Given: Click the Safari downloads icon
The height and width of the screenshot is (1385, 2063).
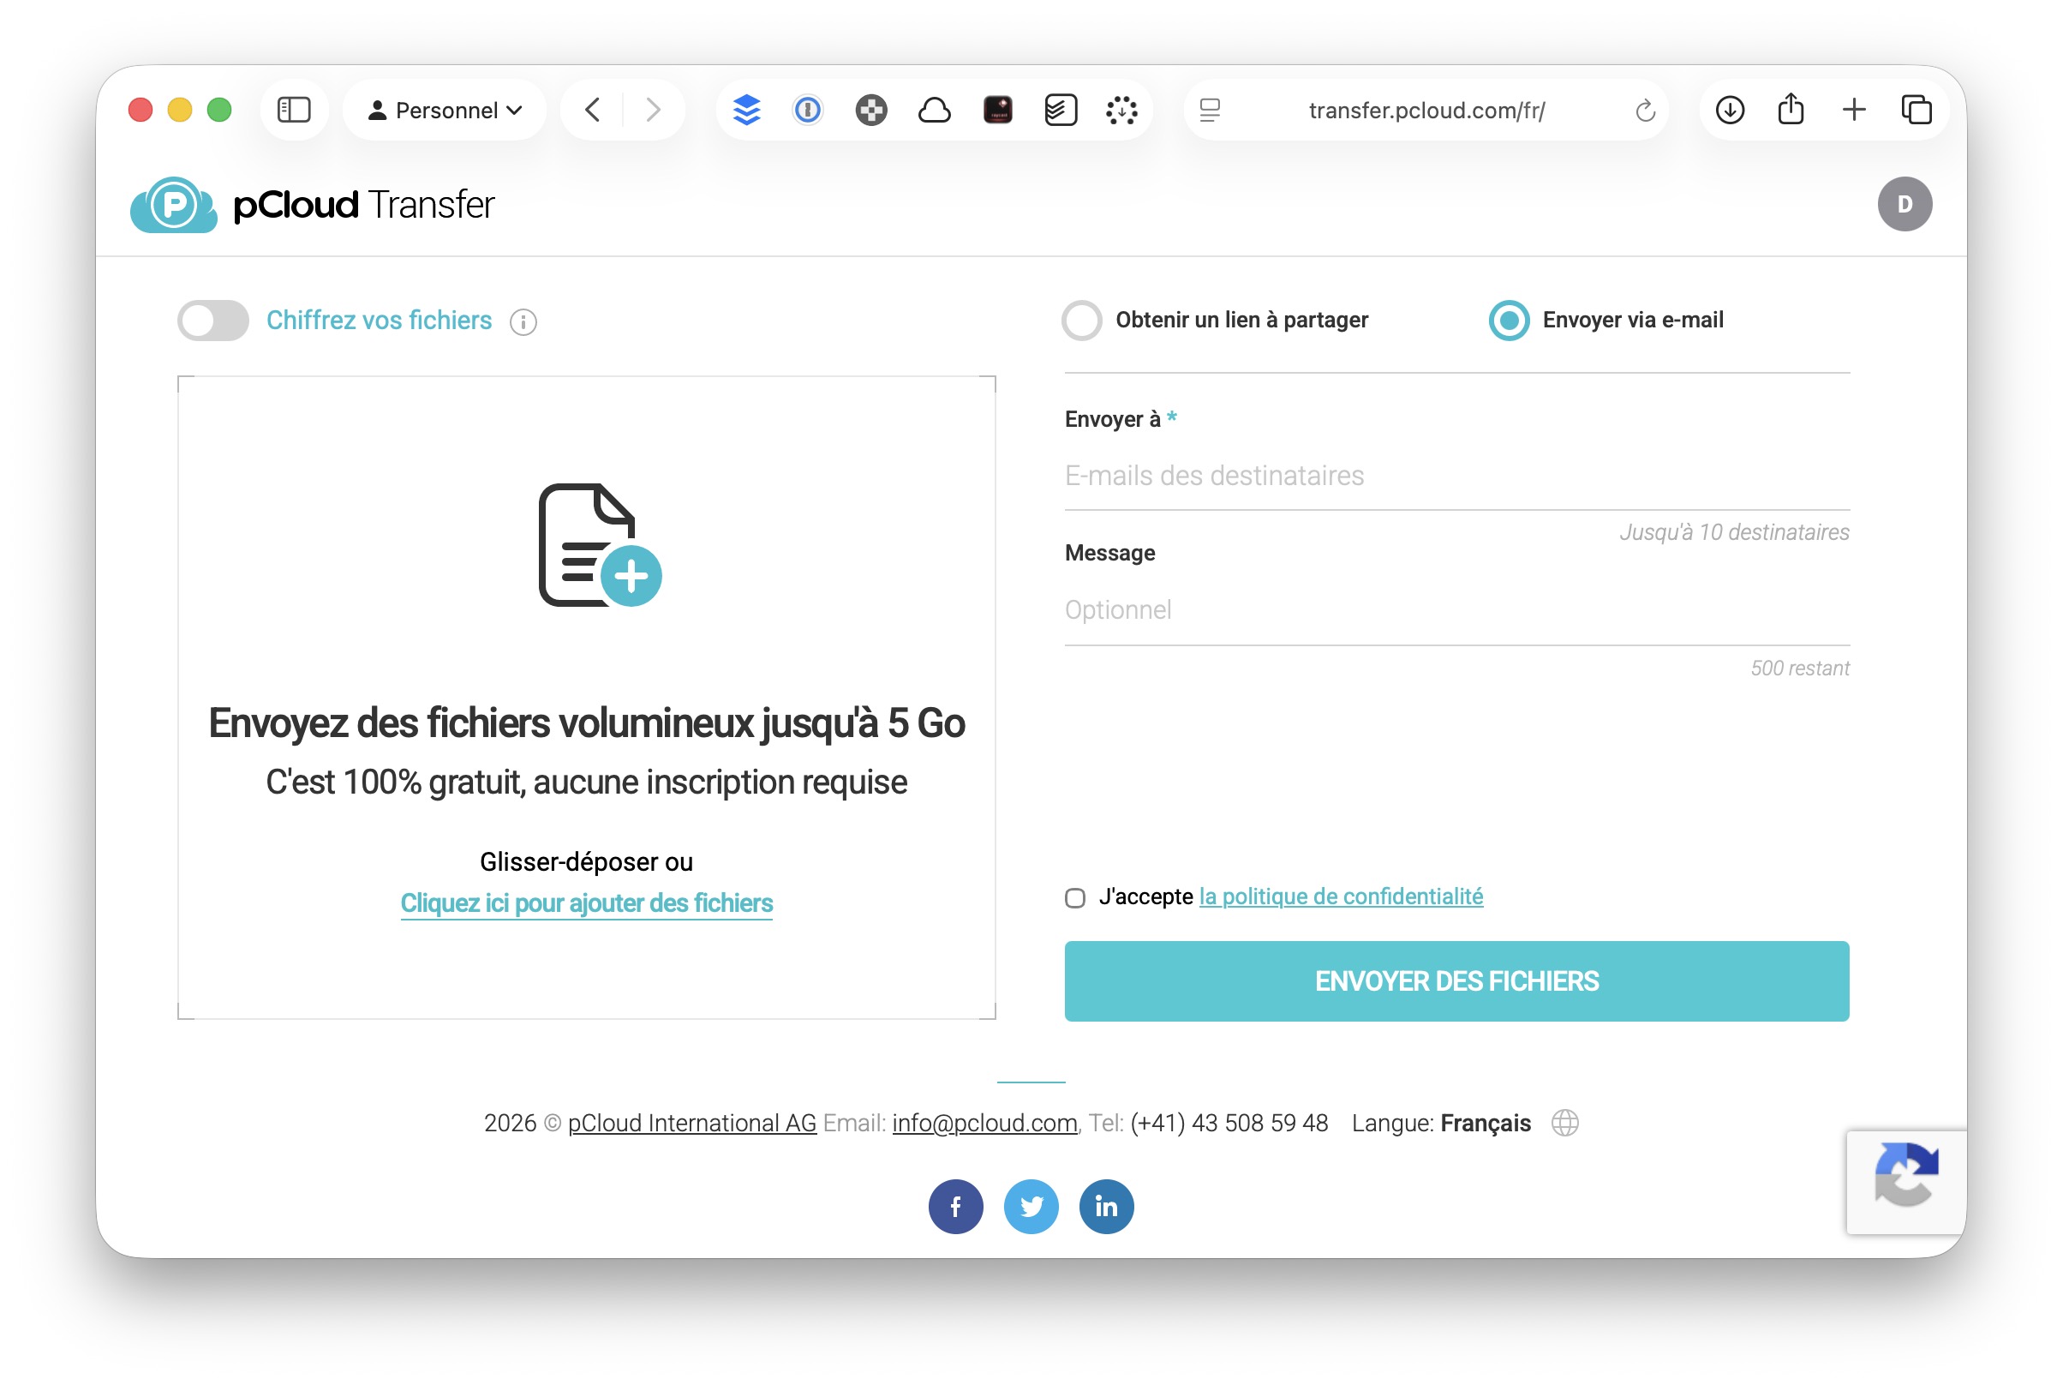Looking at the screenshot, I should [1730, 111].
